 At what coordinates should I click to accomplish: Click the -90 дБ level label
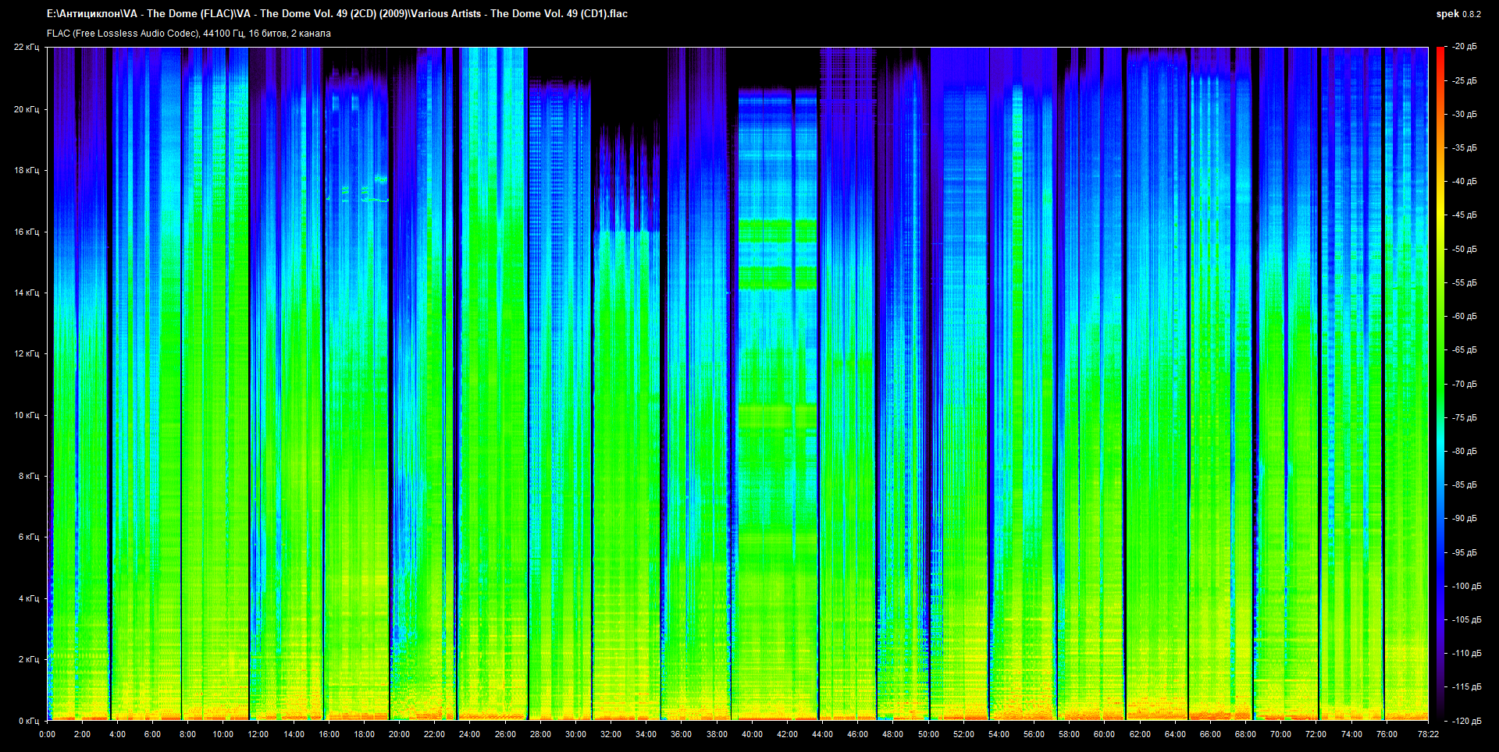pos(1464,519)
